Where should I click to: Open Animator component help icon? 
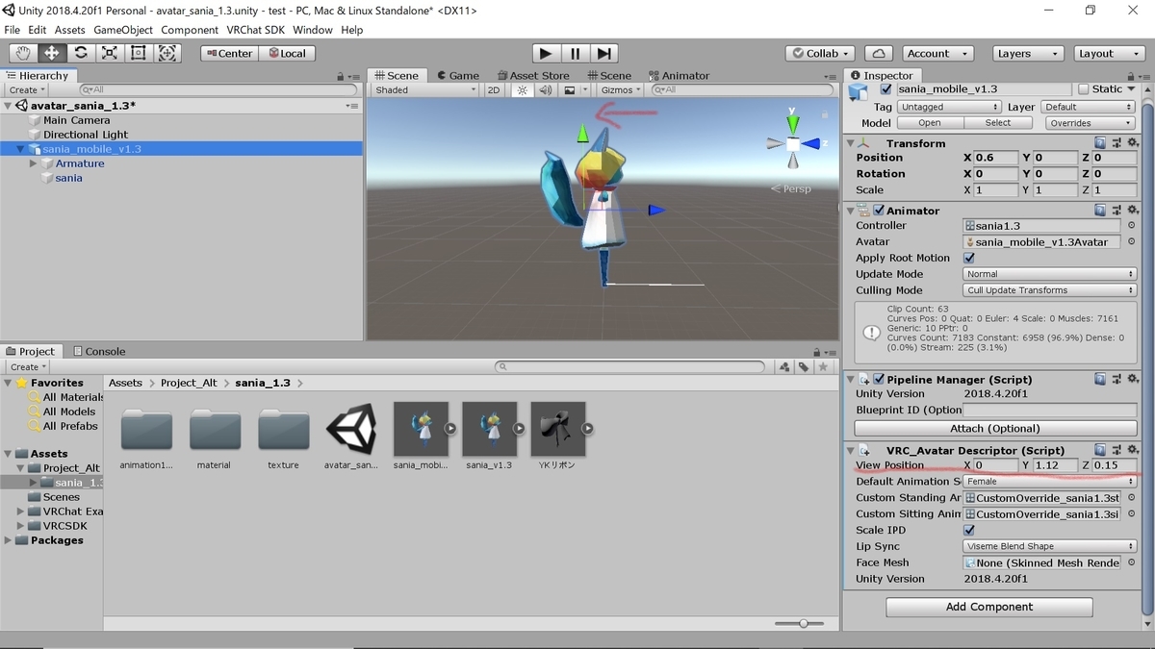[x=1099, y=210]
